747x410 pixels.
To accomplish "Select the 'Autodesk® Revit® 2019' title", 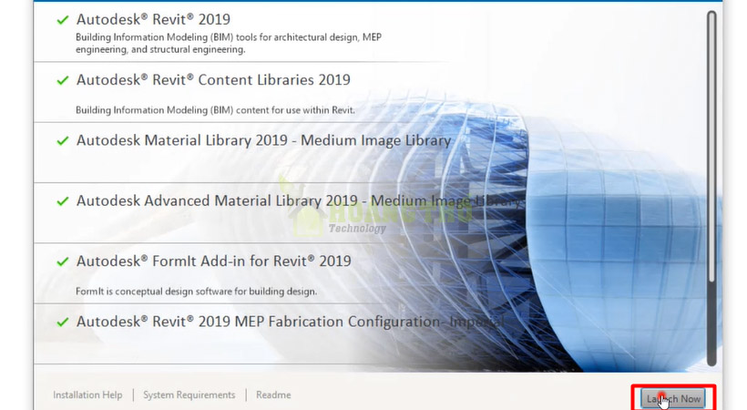I will (153, 19).
